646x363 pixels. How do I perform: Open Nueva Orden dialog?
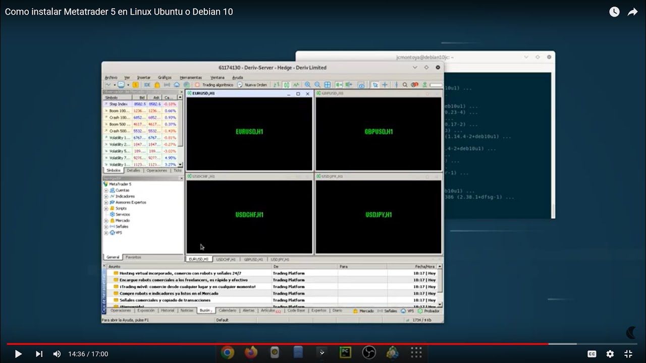coord(252,85)
